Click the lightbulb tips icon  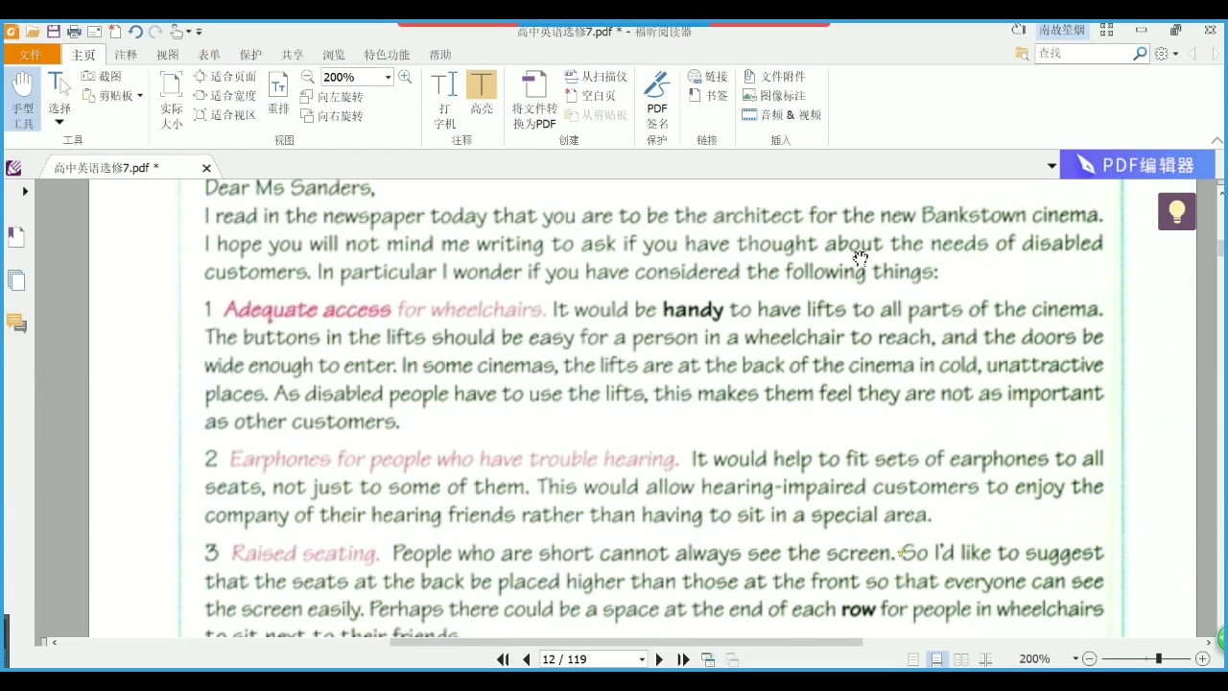[x=1177, y=211]
